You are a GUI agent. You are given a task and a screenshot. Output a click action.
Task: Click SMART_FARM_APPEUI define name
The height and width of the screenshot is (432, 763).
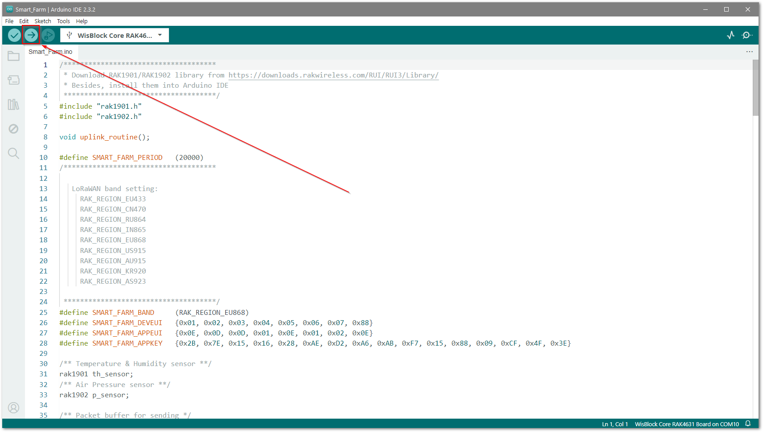pos(128,333)
